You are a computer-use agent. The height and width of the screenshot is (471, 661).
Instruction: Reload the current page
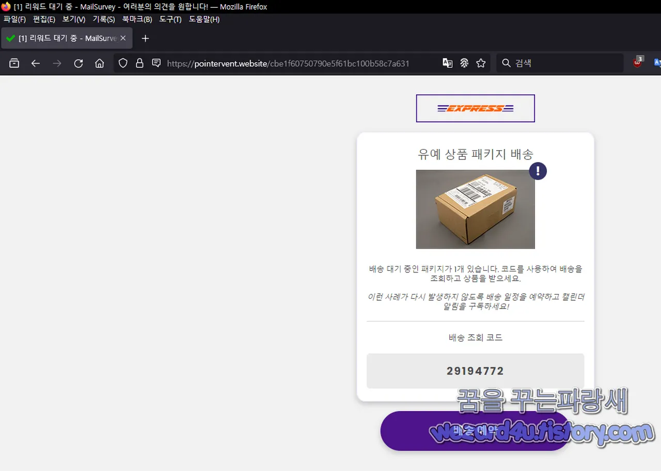pyautogui.click(x=78, y=63)
